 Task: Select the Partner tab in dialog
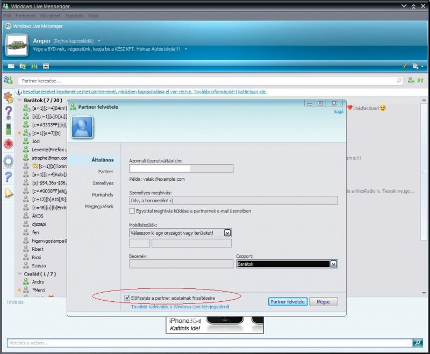tap(105, 172)
